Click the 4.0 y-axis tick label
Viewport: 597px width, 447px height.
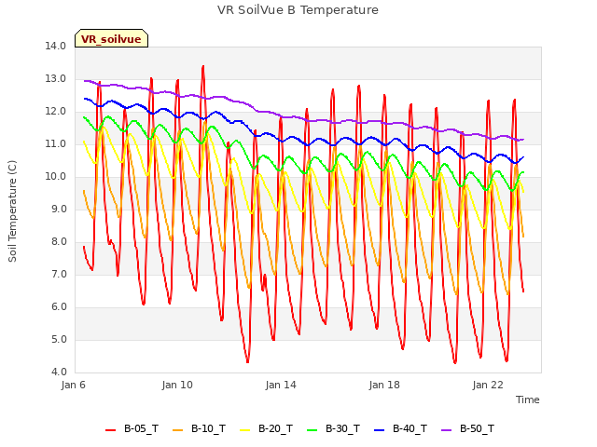(x=59, y=372)
